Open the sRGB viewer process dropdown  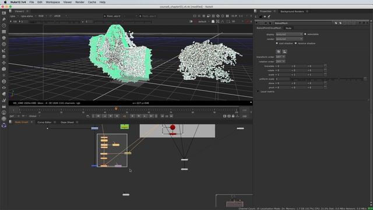click(x=61, y=16)
